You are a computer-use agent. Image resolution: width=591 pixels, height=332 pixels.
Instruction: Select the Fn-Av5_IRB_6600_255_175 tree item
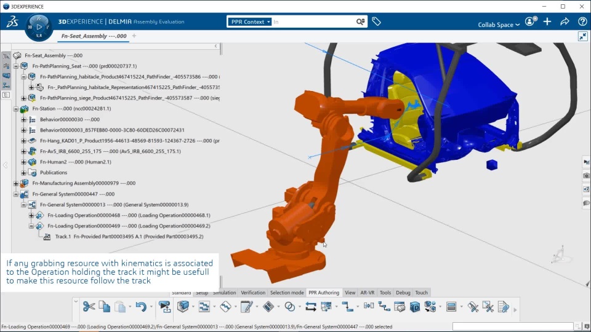pos(110,151)
